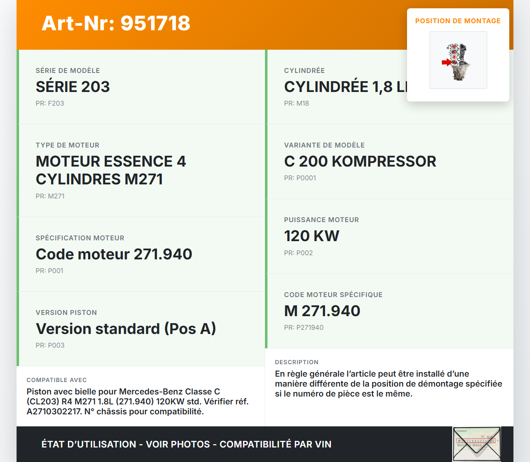Click the "PR: P001" code
The width and height of the screenshot is (530, 462).
[50, 271]
